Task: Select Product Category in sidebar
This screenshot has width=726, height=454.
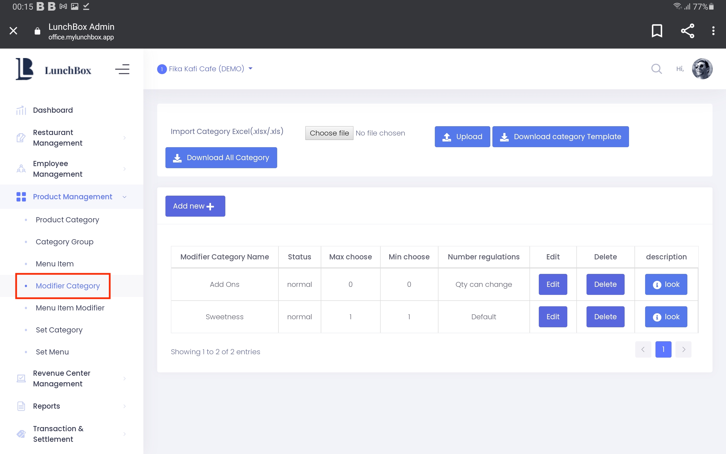Action: pyautogui.click(x=67, y=220)
